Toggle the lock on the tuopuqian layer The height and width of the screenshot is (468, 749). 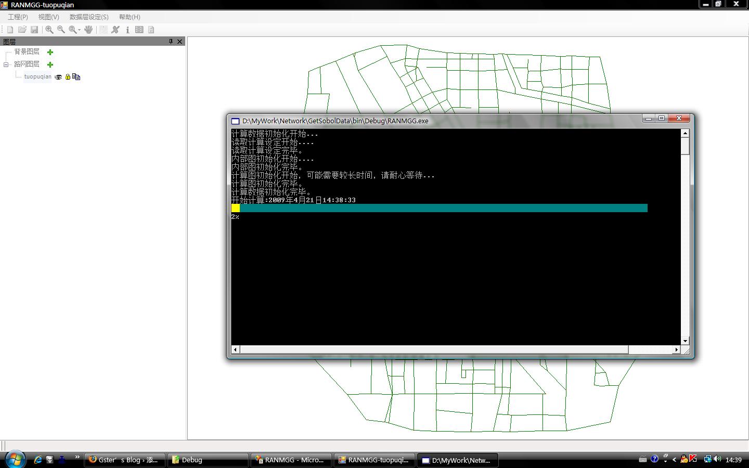click(x=68, y=76)
